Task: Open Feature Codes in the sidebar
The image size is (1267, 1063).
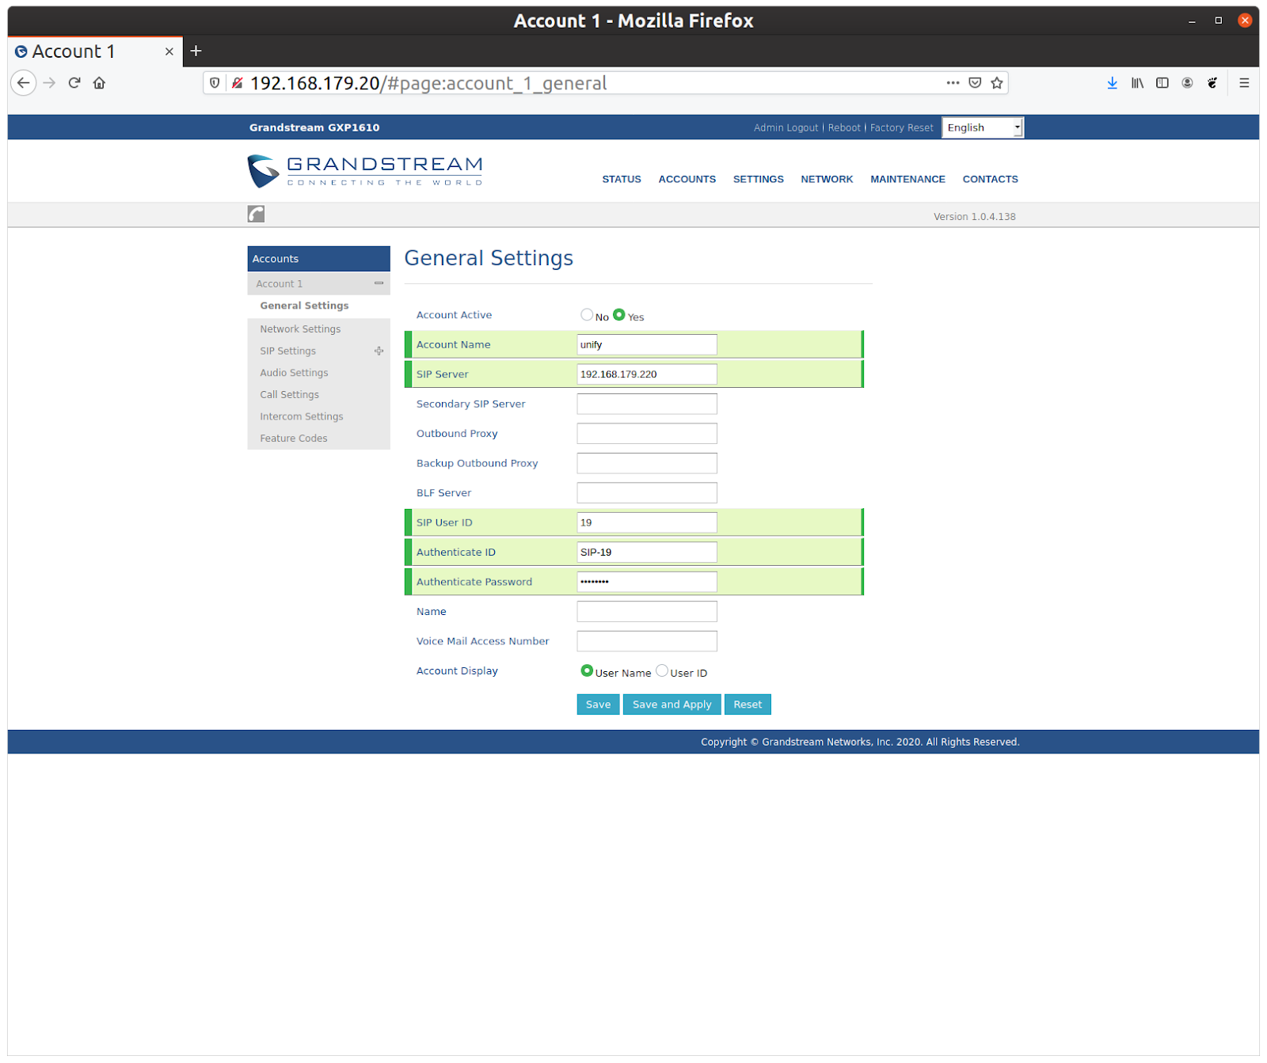Action: (293, 438)
